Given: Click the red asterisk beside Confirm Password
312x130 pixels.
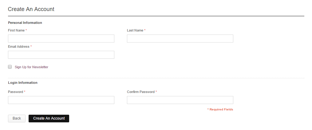Looking at the screenshot, I should (156, 92).
